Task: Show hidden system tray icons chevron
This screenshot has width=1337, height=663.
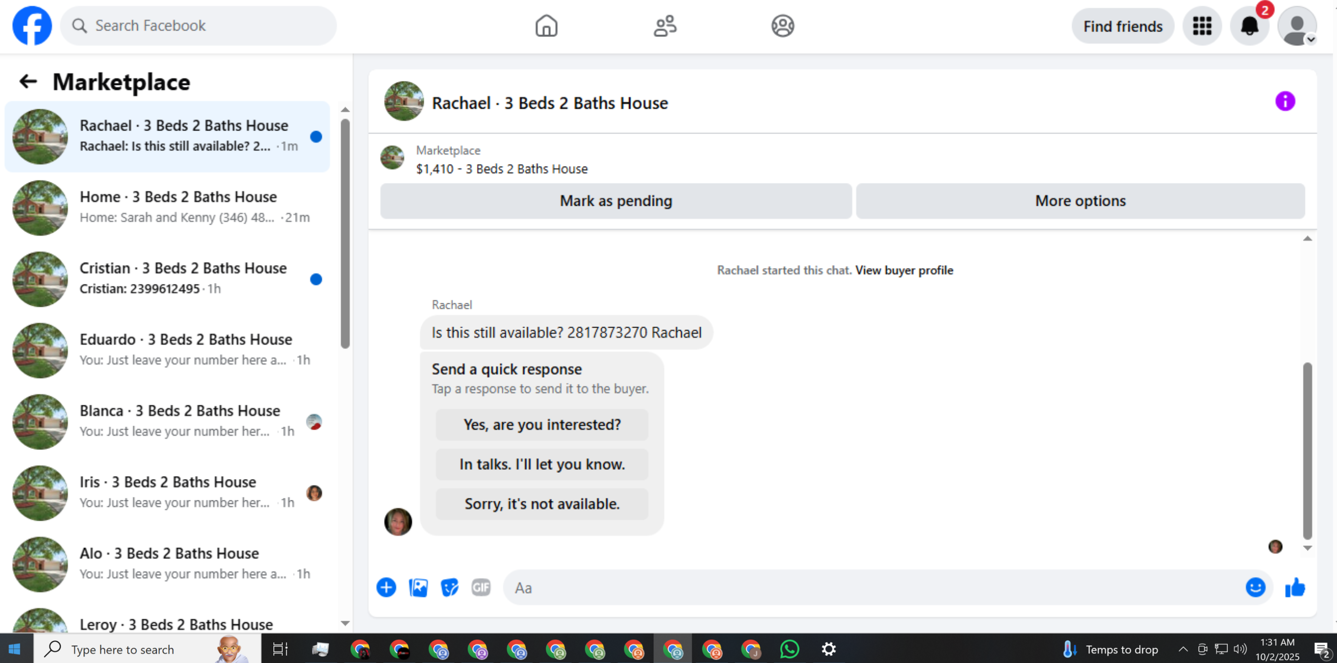Action: pyautogui.click(x=1183, y=649)
